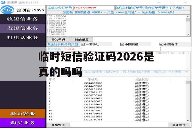Click results table scrollbar down arrow
This screenshot has width=192, height=128.
pyautogui.click(x=188, y=120)
